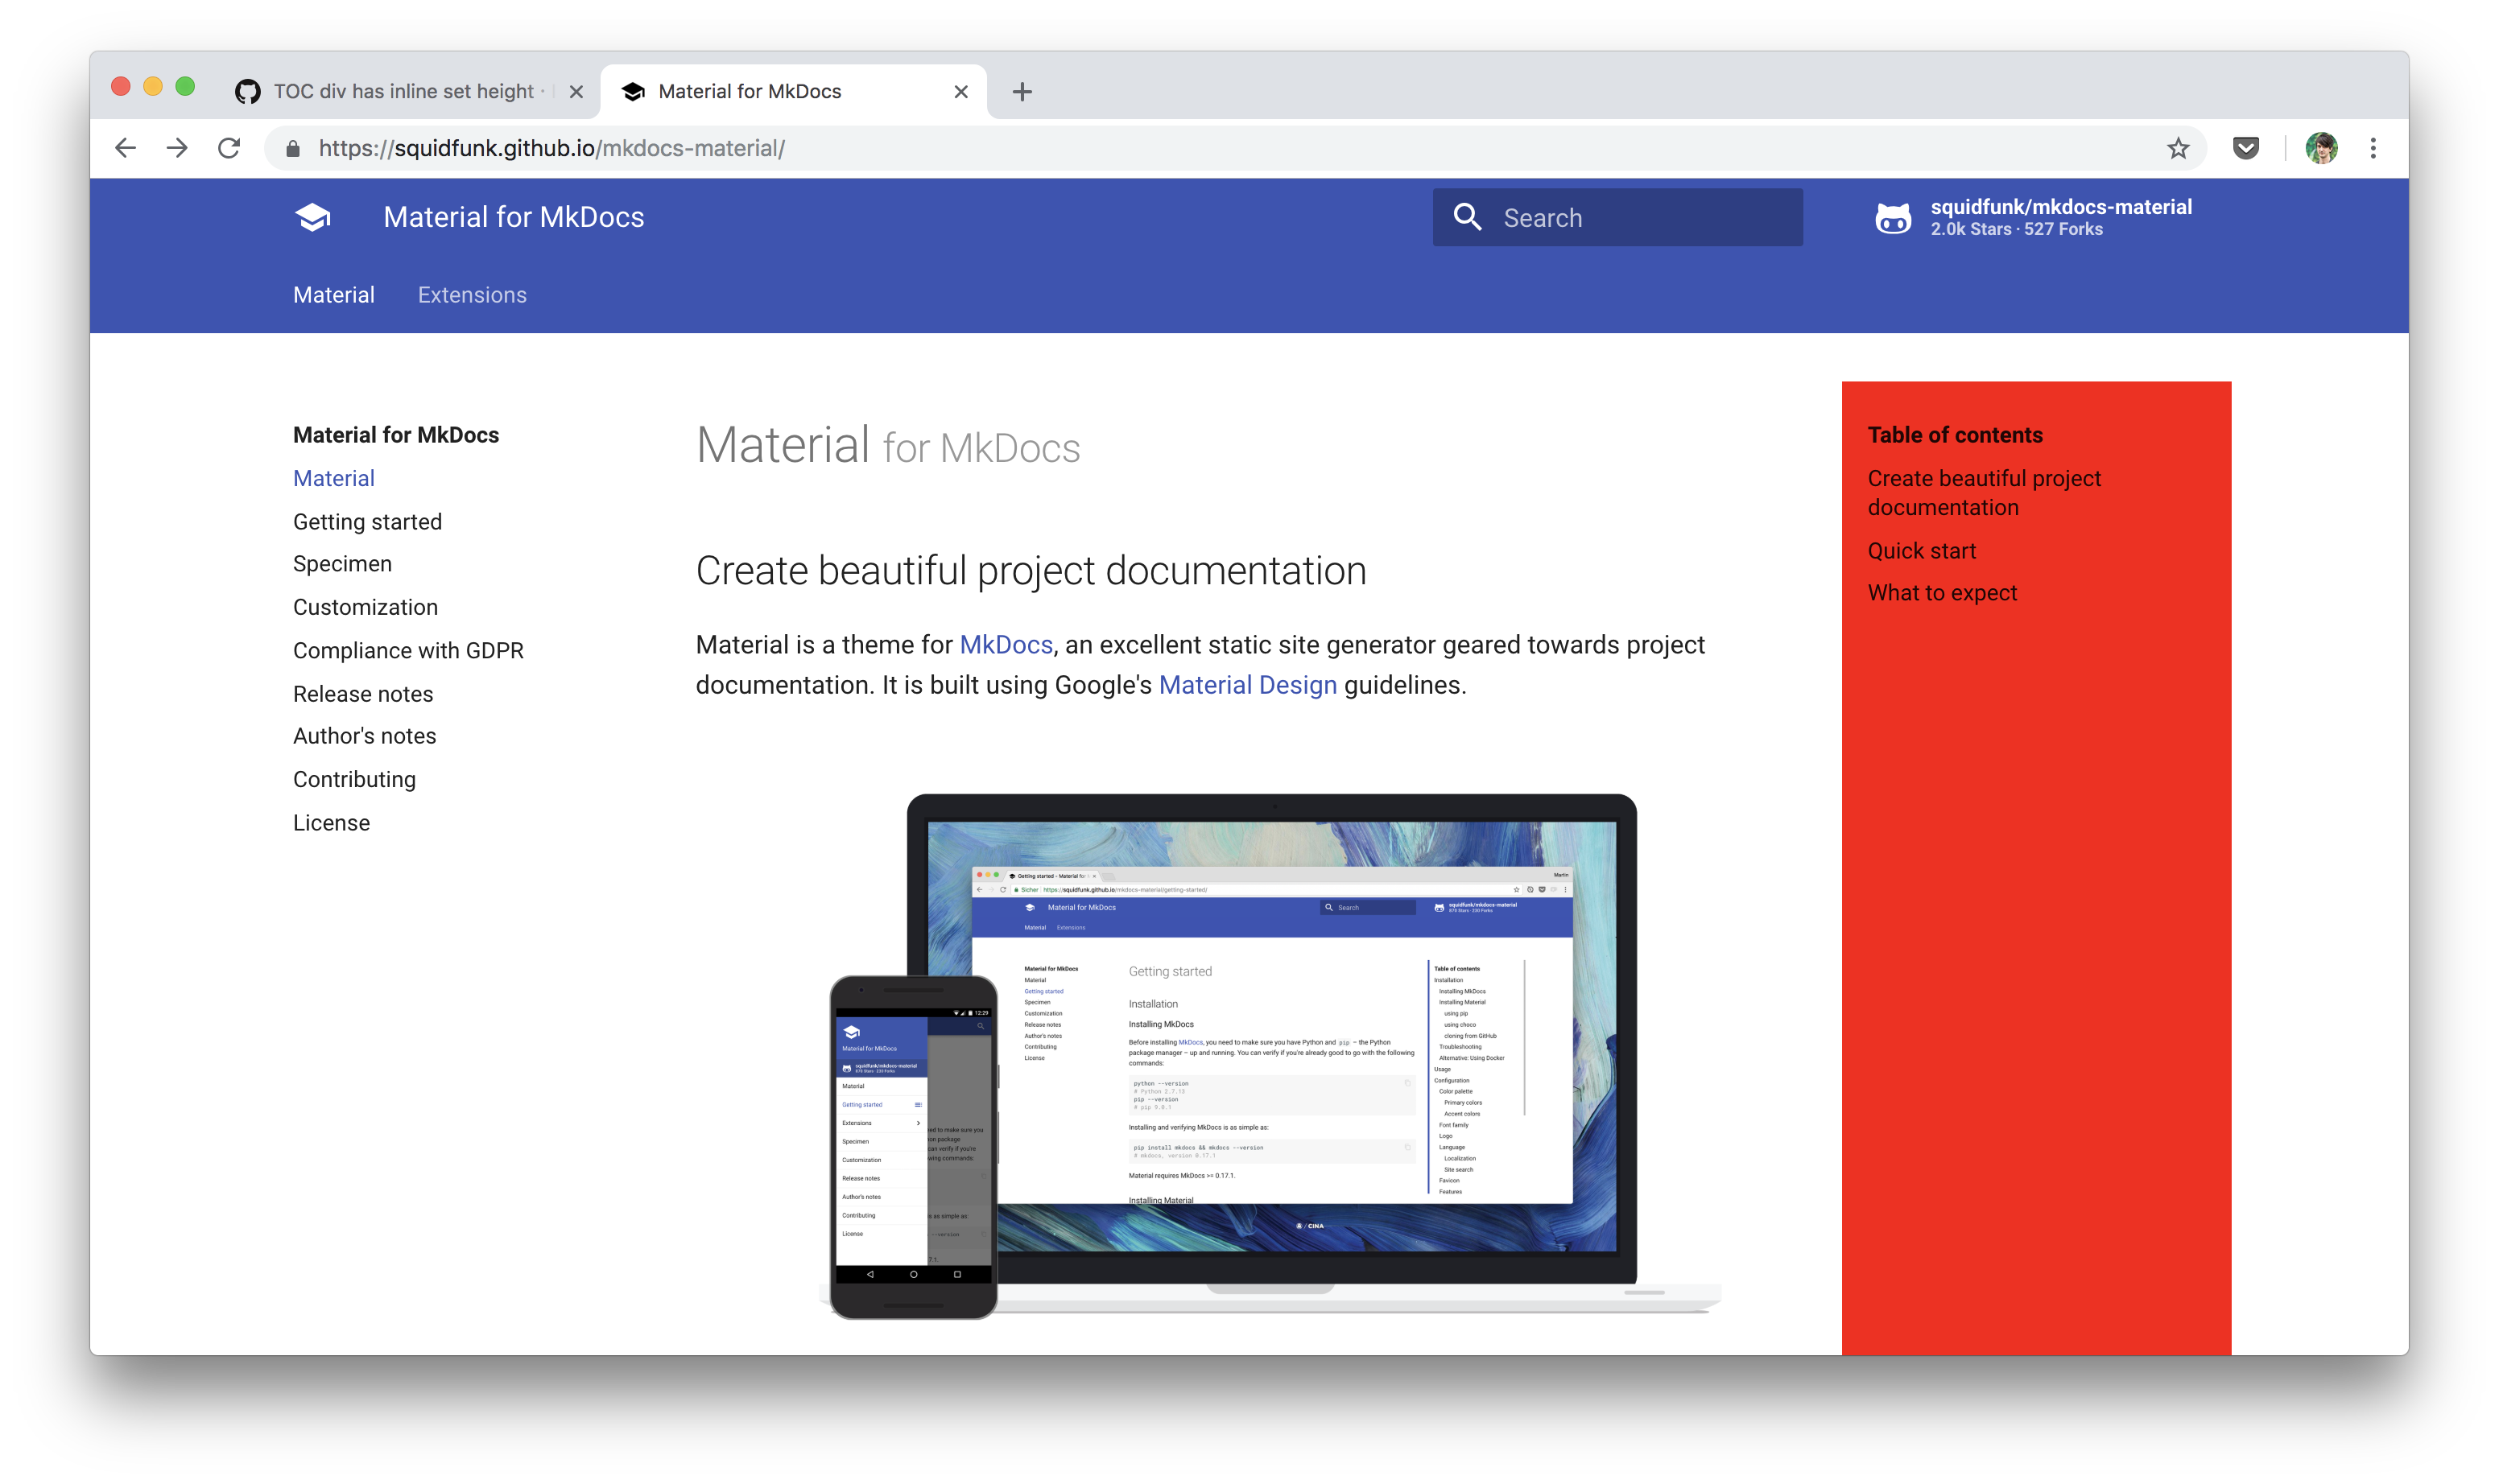Close the Material for MkDocs tab
2499x1484 pixels.
960,92
